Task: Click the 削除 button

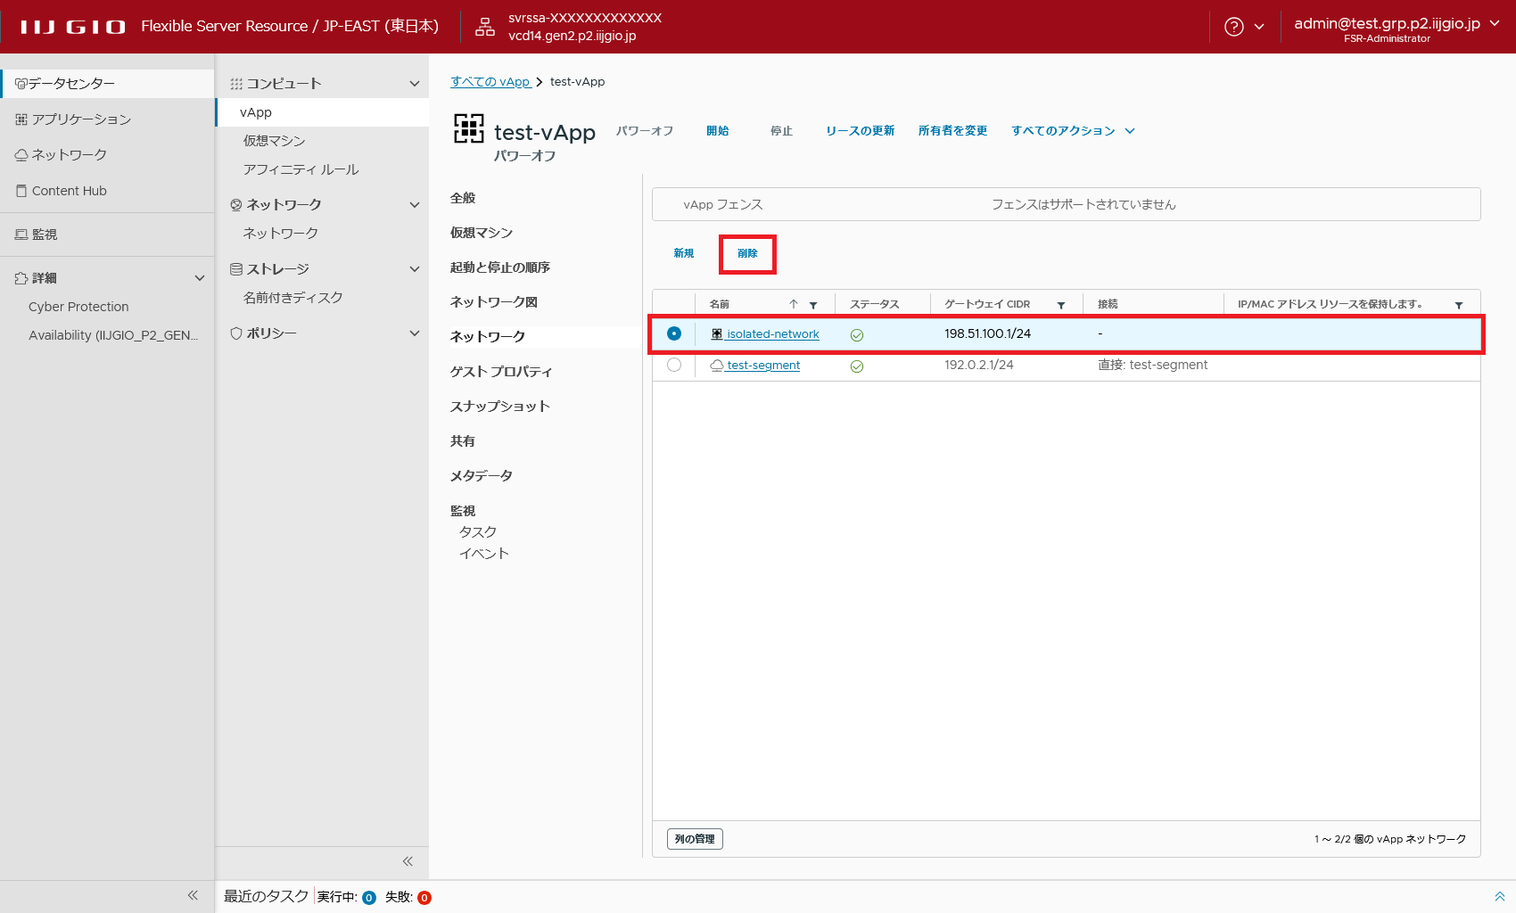Action: (747, 254)
